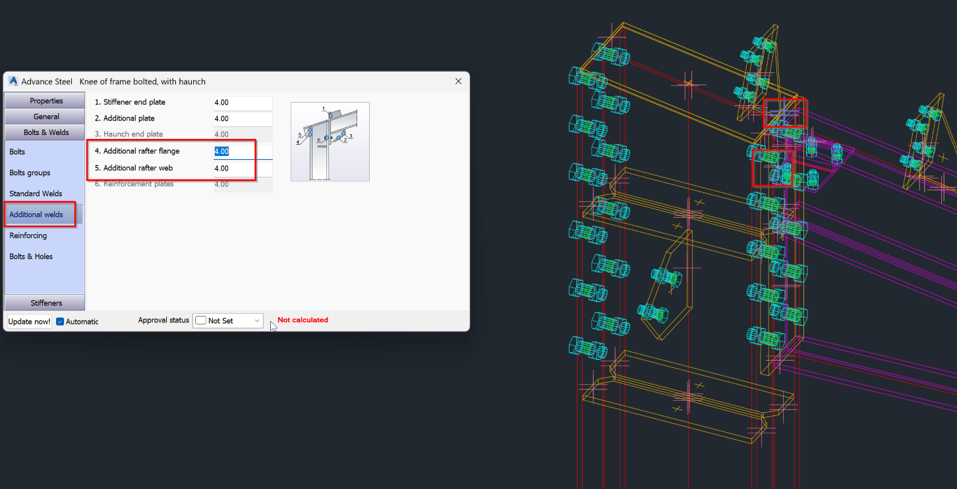Select the Bolts & Welds tab

point(44,132)
